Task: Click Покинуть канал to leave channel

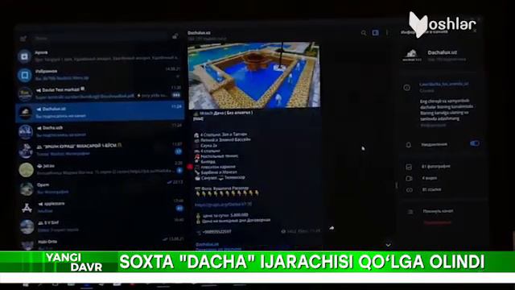Action: coord(438,211)
